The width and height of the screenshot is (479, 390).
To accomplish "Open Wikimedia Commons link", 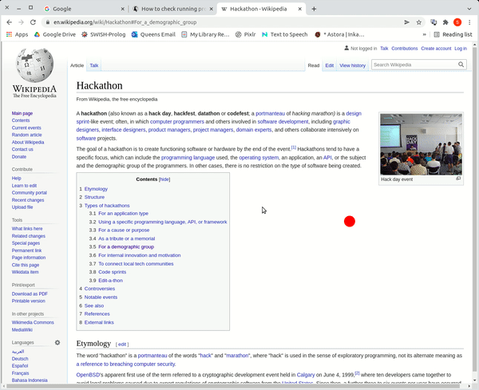I will [33, 322].
